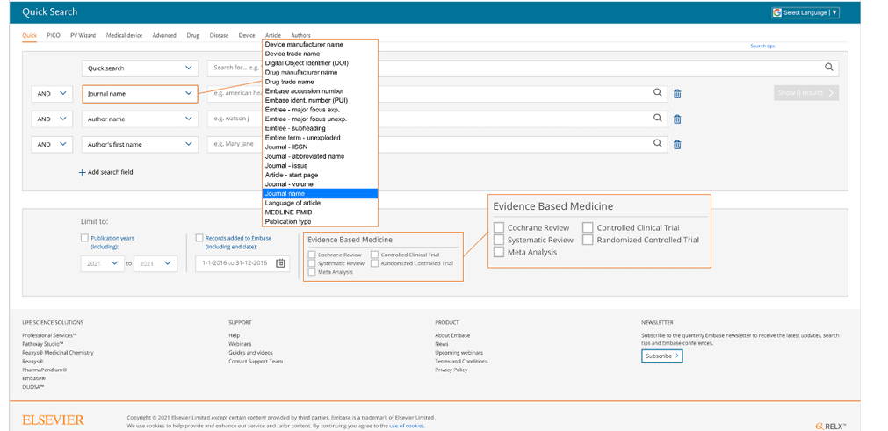
Task: Click the RELX logo in the footer
Action: pyautogui.click(x=830, y=426)
